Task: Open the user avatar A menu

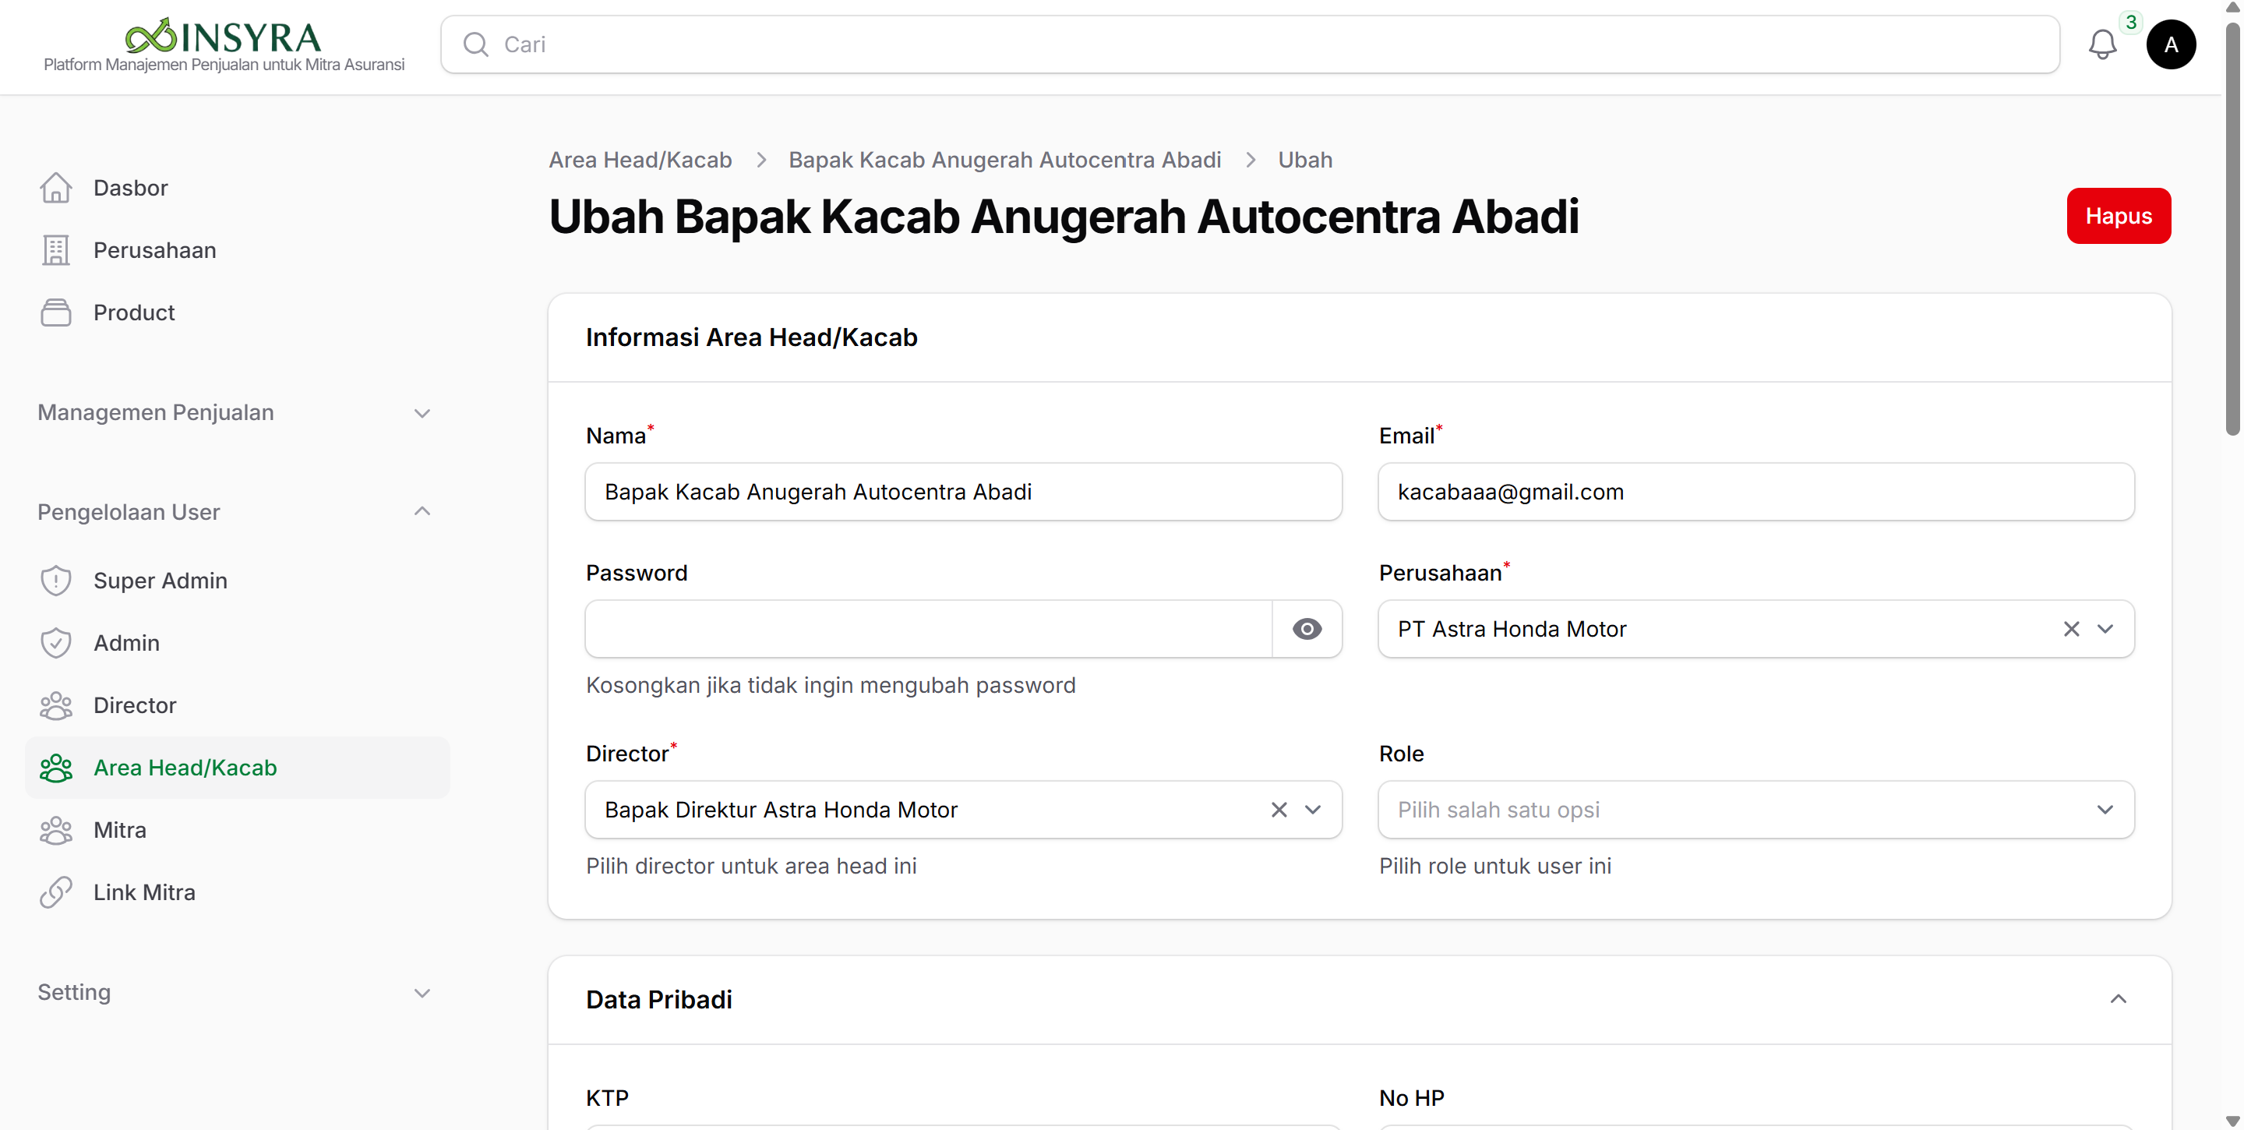Action: pyautogui.click(x=2171, y=44)
